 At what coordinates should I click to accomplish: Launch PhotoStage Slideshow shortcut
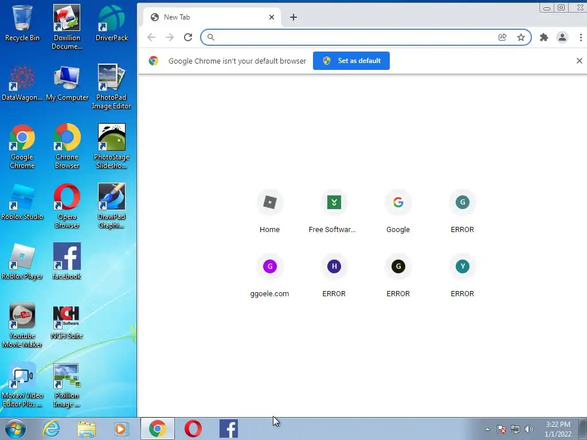click(112, 147)
